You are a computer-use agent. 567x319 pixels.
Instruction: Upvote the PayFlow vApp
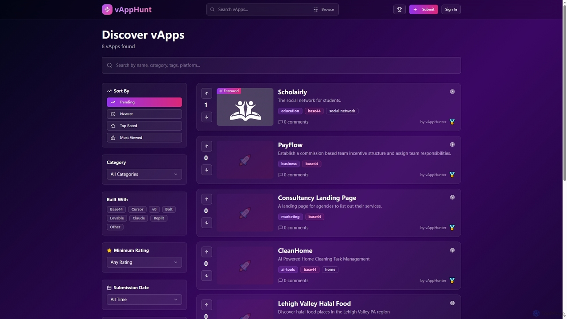206,146
